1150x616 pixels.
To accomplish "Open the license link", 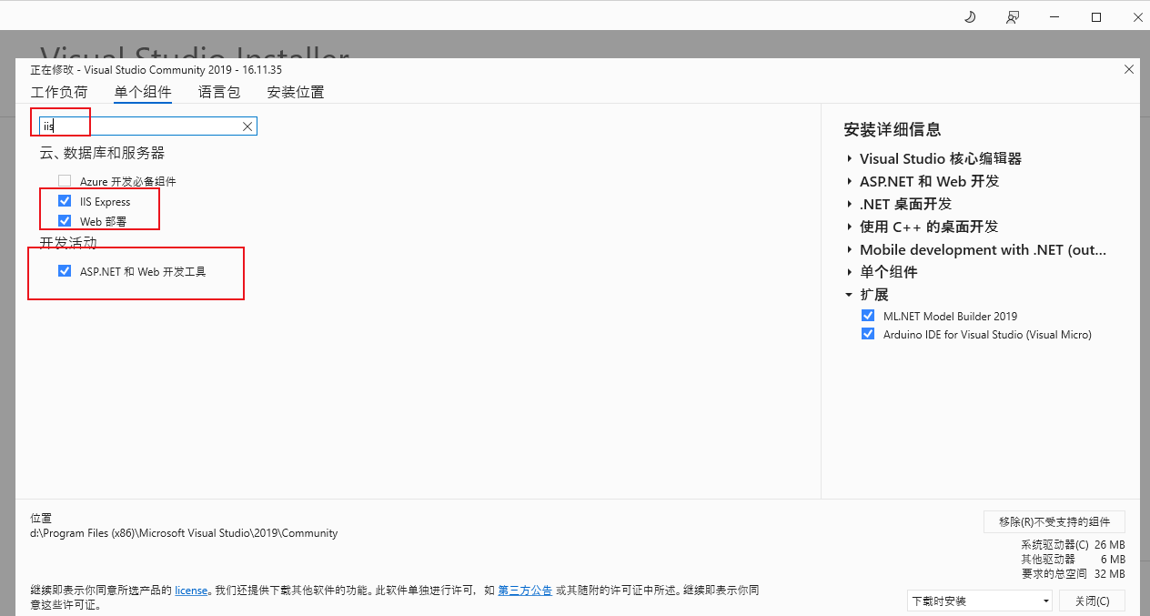I will [x=191, y=591].
